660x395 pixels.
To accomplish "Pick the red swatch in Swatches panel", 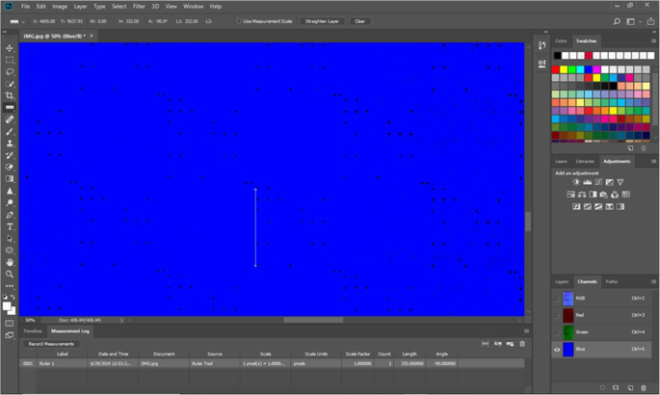I will [x=558, y=68].
